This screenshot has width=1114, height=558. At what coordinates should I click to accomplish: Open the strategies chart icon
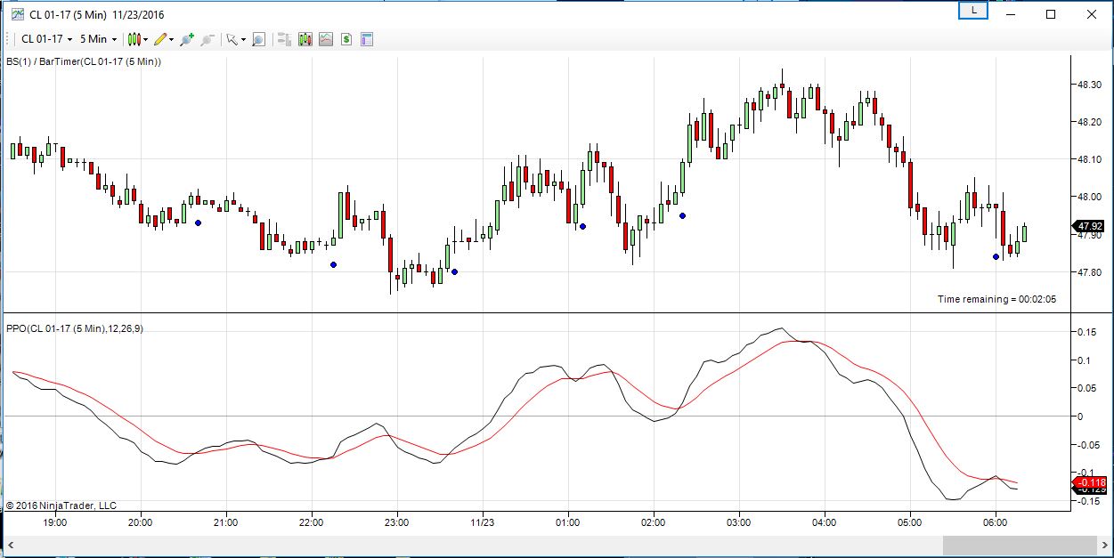click(326, 39)
